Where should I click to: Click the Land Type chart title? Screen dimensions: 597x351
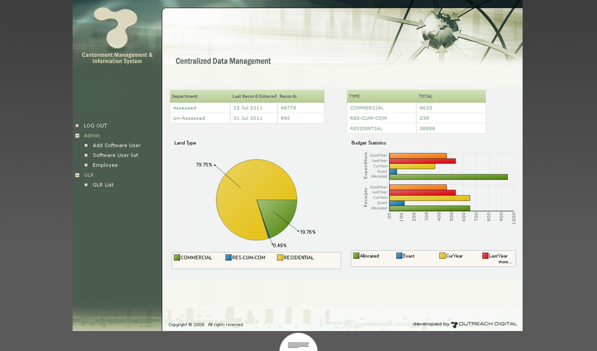185,143
